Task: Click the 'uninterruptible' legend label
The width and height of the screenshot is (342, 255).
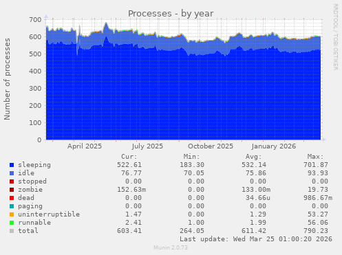Action: point(49,214)
